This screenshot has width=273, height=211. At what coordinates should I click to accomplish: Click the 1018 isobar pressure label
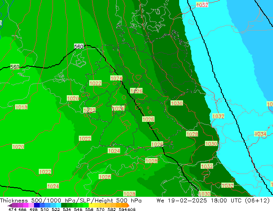coord(21,107)
